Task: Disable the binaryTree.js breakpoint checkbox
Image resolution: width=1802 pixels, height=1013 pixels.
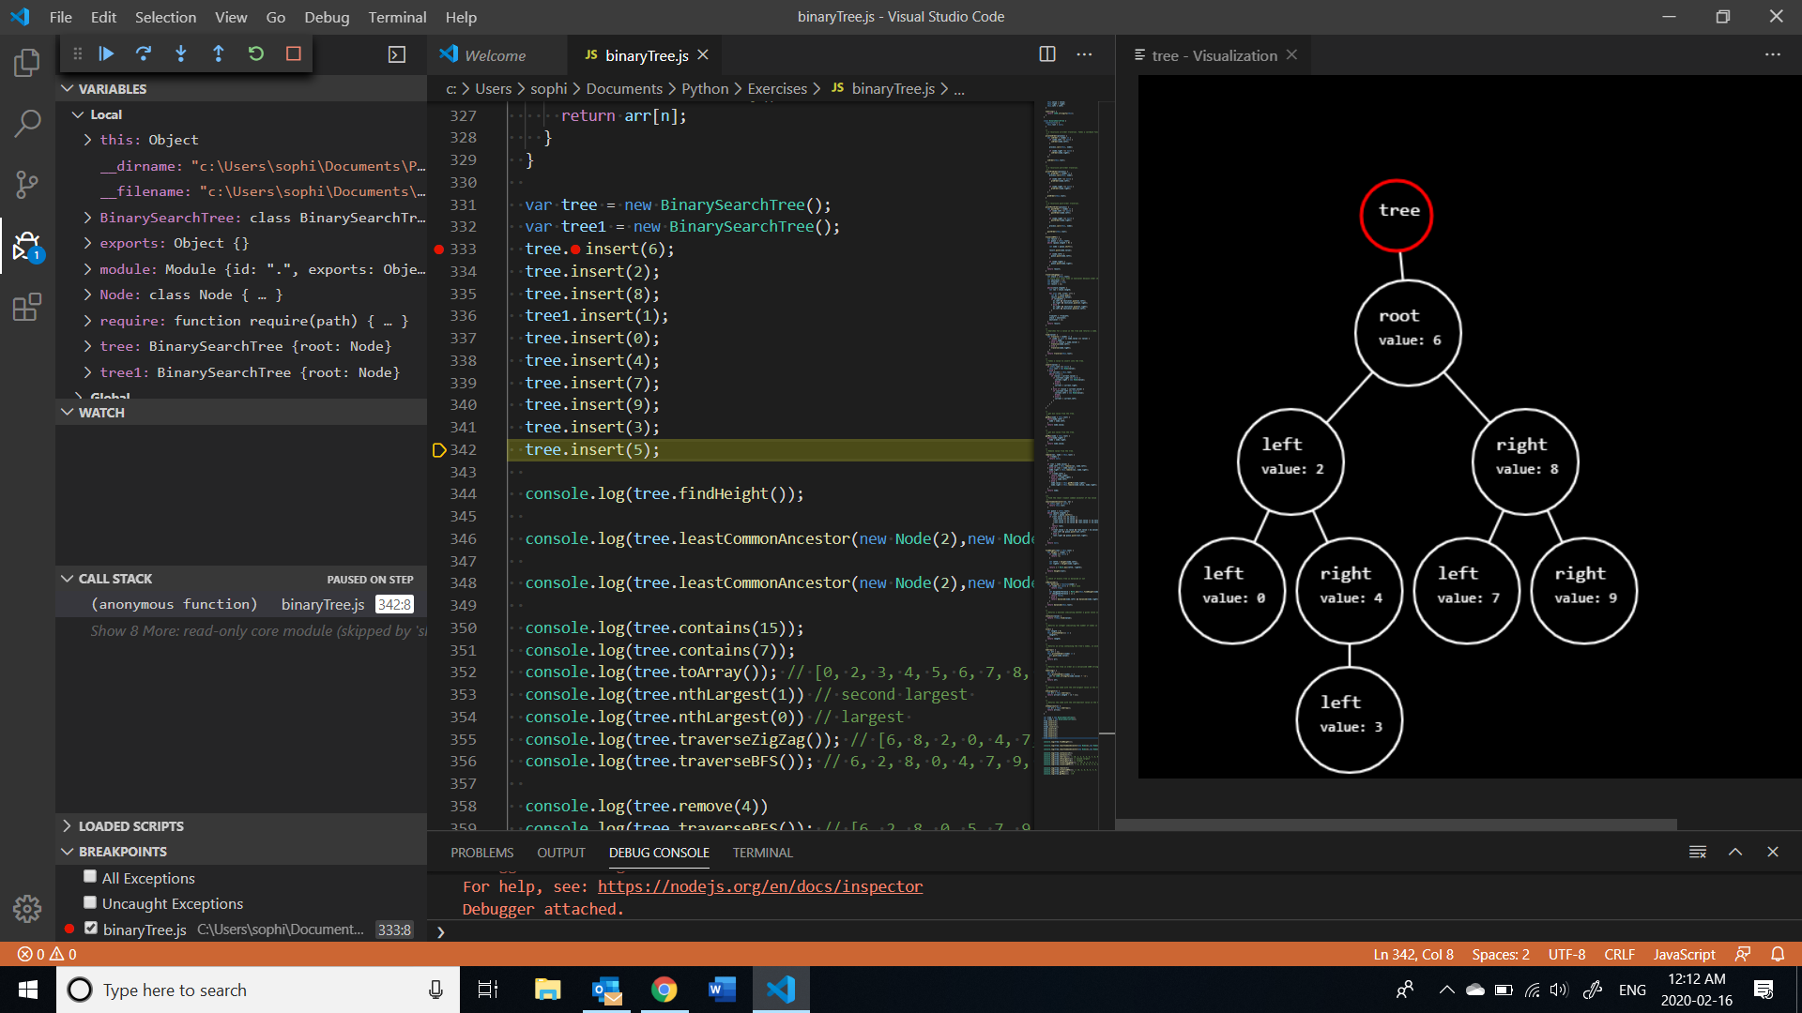Action: point(90,928)
